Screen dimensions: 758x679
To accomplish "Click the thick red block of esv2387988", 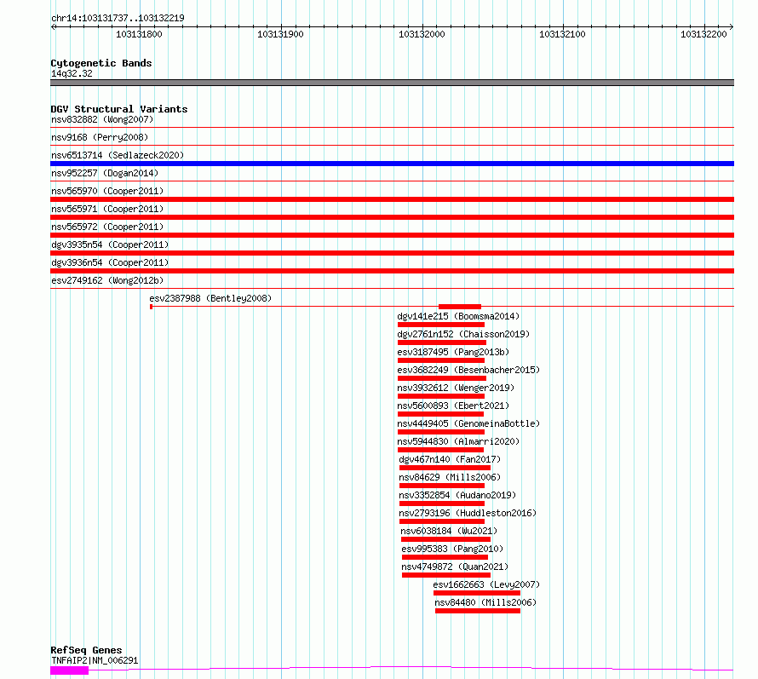I will click(460, 307).
